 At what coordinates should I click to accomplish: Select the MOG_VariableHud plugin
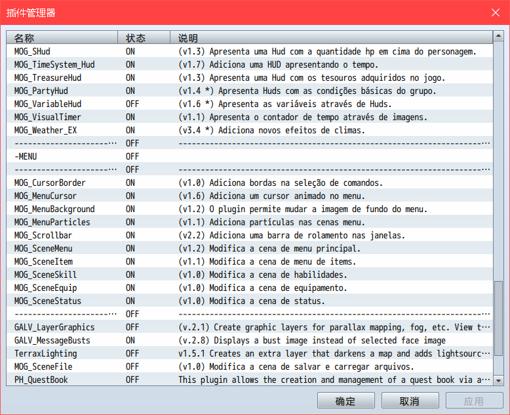pyautogui.click(x=250, y=104)
